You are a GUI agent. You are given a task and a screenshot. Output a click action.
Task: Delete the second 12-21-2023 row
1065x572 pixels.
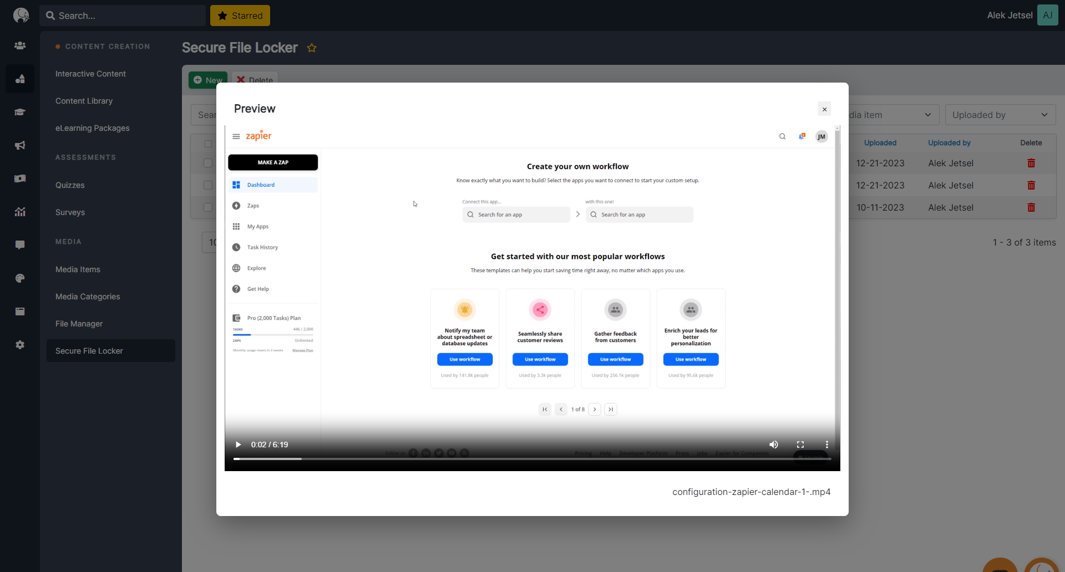click(1031, 185)
